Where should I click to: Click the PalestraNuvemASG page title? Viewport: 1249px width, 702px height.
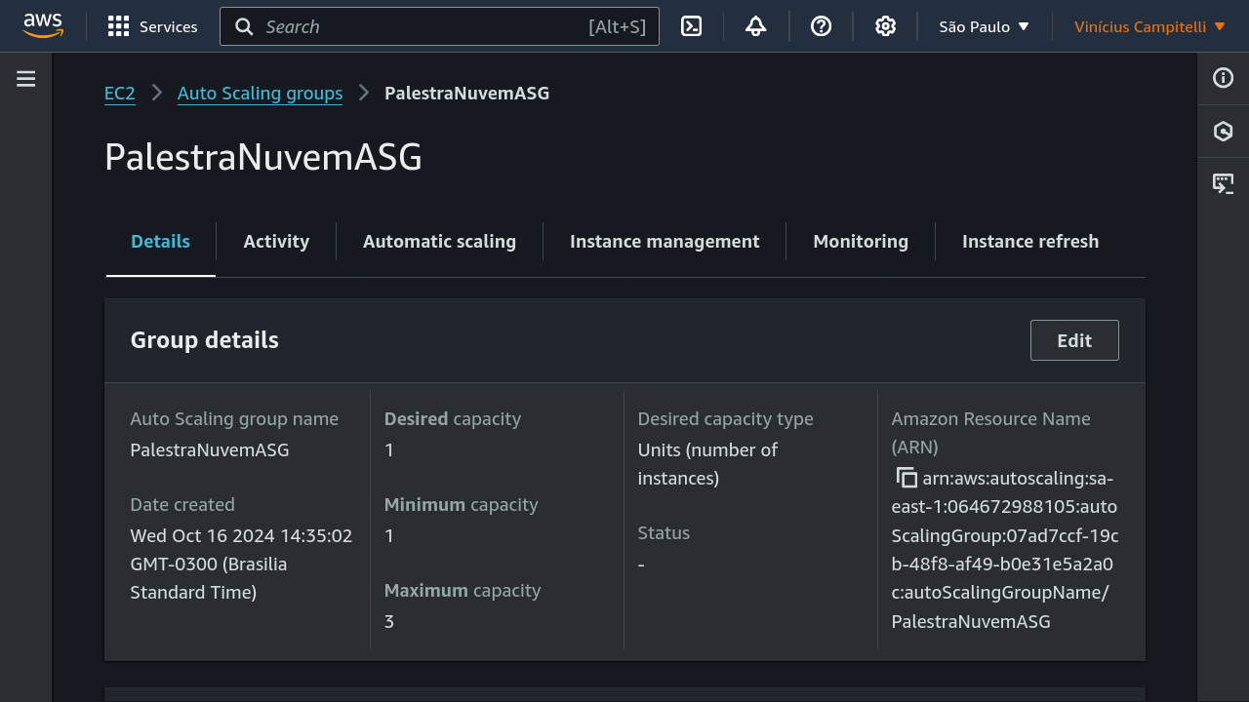[263, 157]
